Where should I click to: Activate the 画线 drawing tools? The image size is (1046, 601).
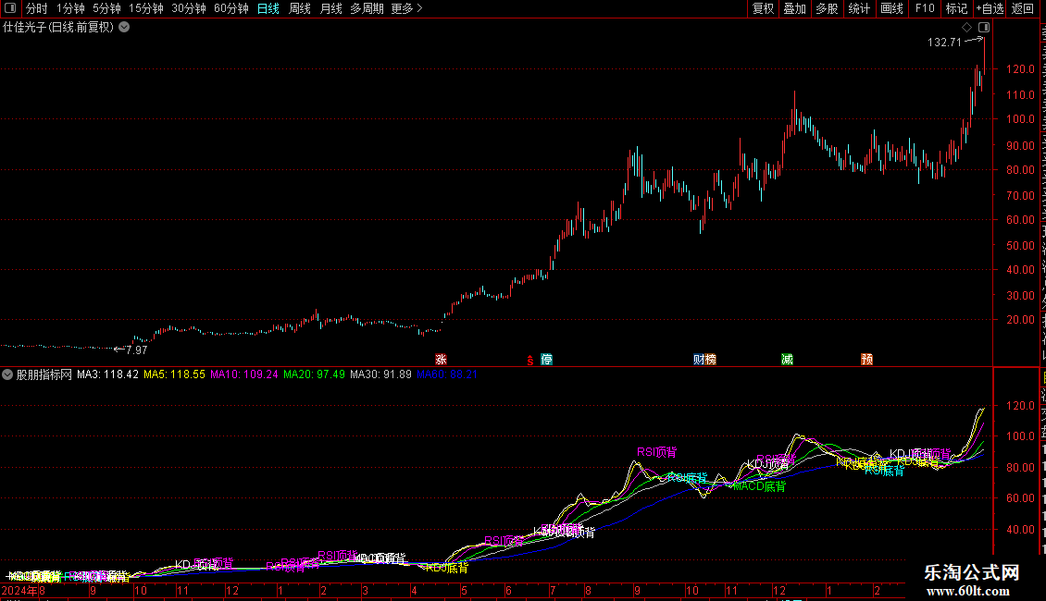coord(891,8)
